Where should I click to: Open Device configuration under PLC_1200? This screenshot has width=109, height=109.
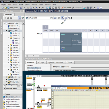point(15,33)
